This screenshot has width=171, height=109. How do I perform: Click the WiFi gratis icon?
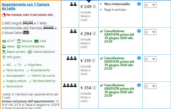point(4,57)
